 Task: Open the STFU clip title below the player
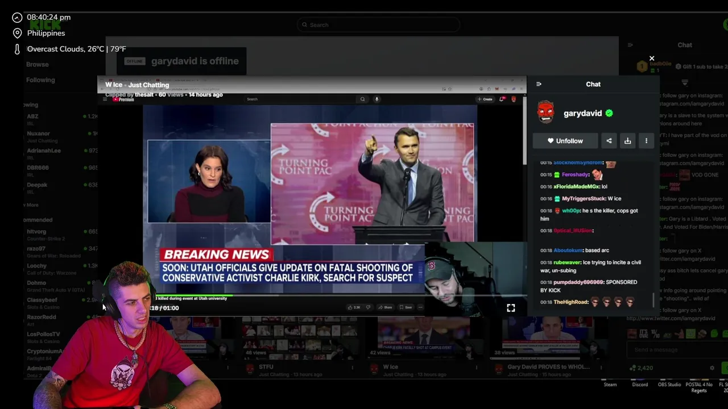point(266,367)
